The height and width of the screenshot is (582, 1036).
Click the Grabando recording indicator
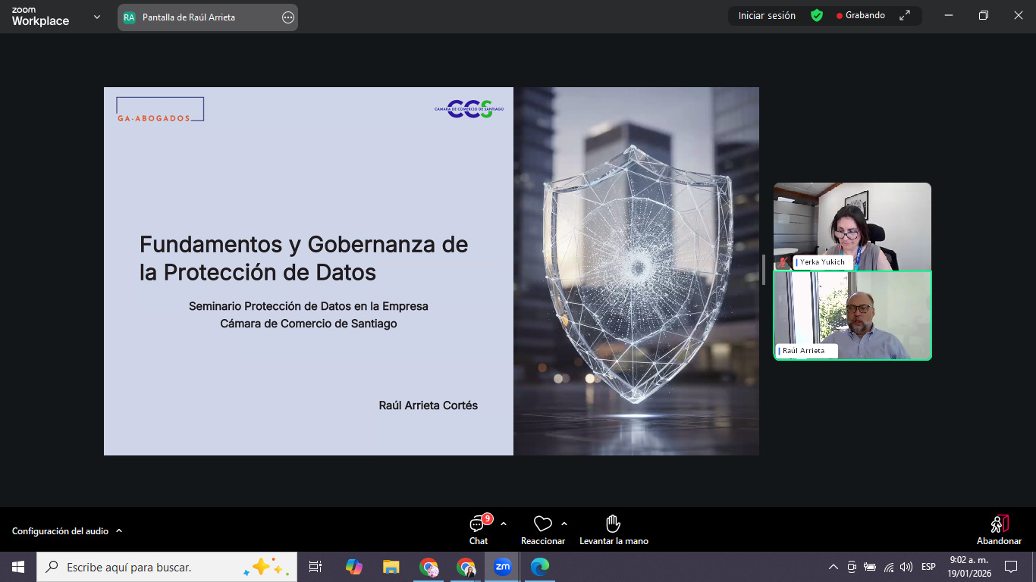(860, 16)
